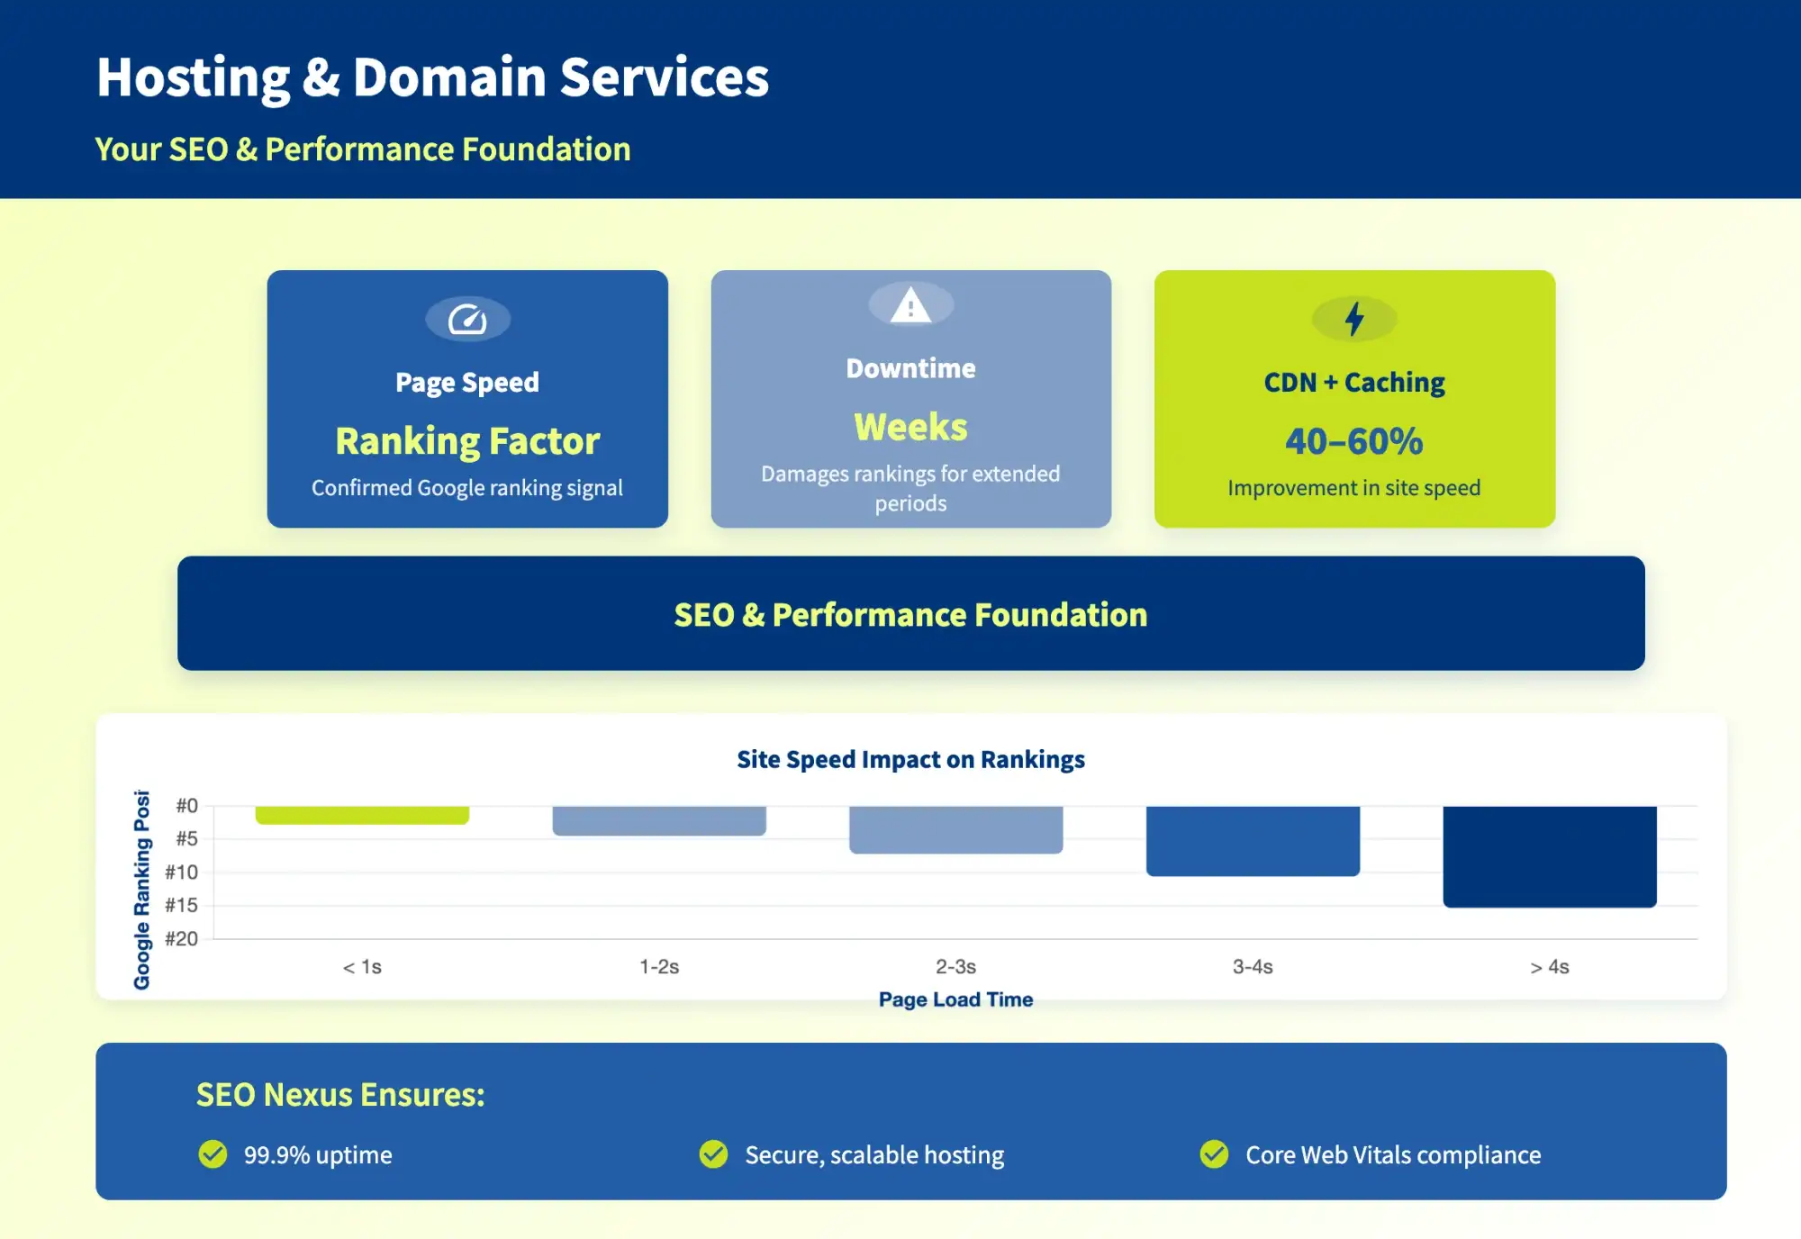Select the Site Speed Impact on Rankings heading
This screenshot has height=1239, width=1801.
pos(910,759)
